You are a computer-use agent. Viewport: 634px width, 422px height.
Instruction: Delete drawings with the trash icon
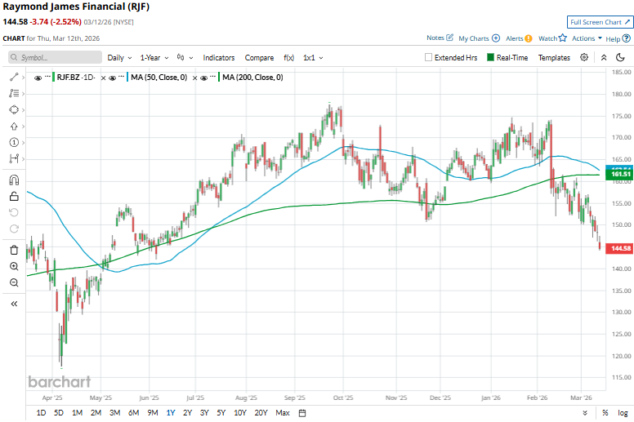tap(14, 250)
